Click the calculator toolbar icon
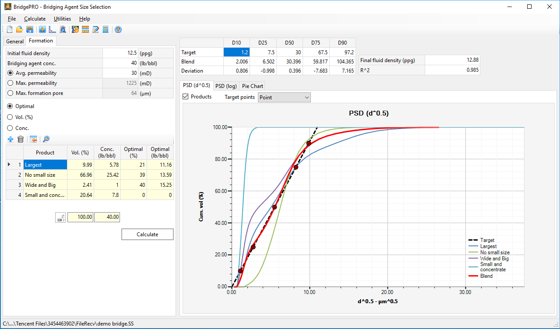 [106, 30]
